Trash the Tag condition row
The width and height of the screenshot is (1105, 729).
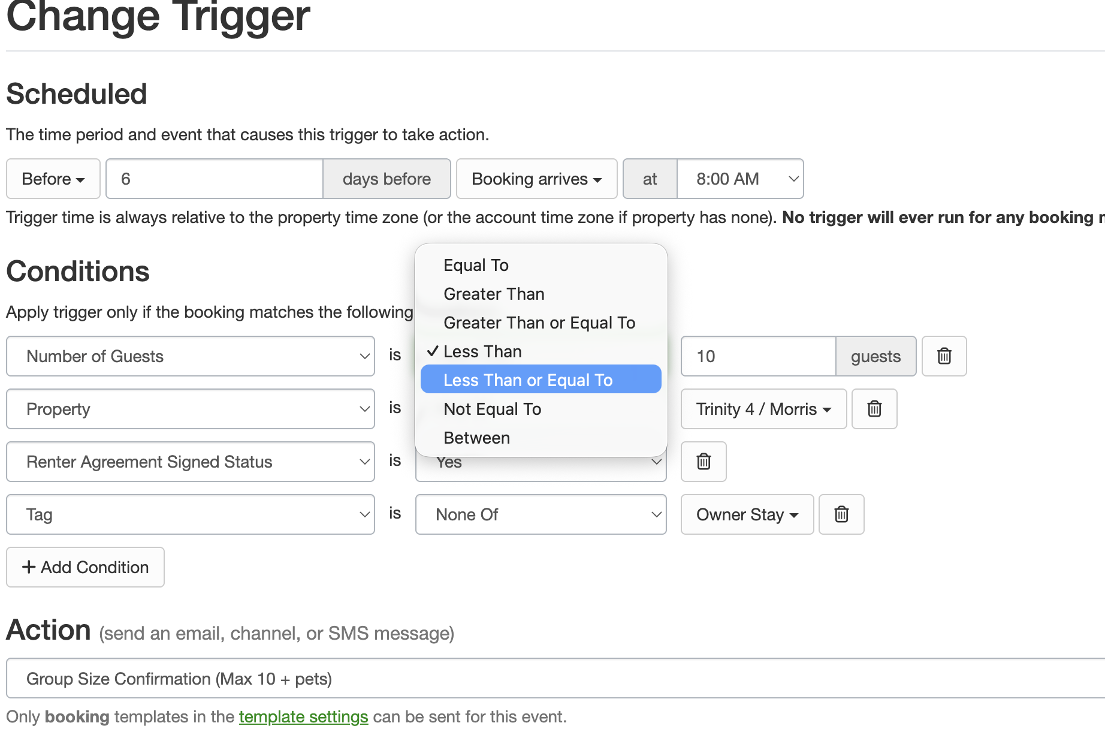(841, 514)
